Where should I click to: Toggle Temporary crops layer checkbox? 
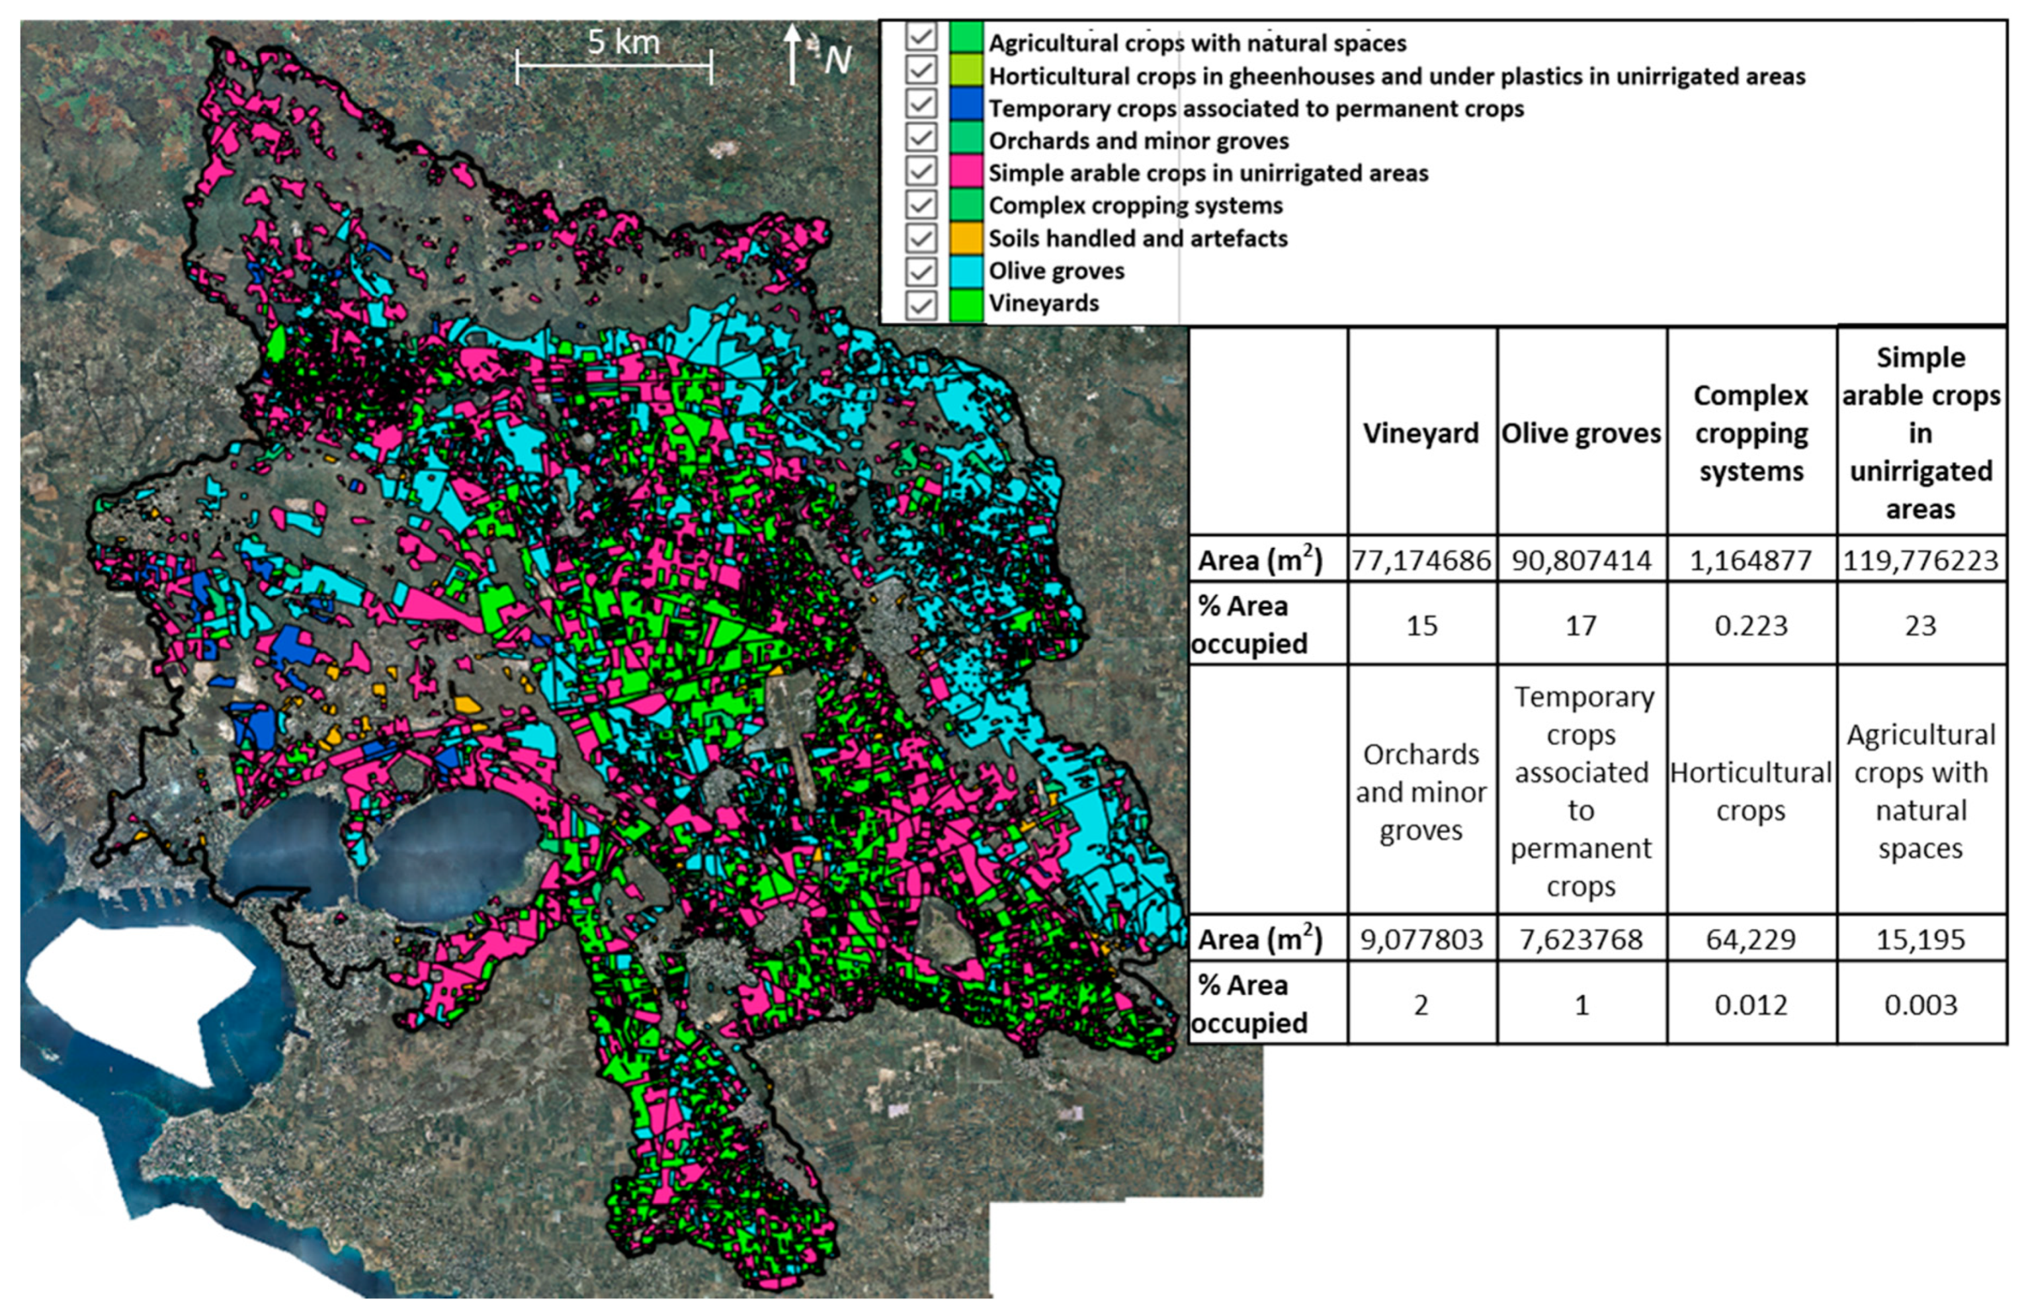click(x=921, y=105)
